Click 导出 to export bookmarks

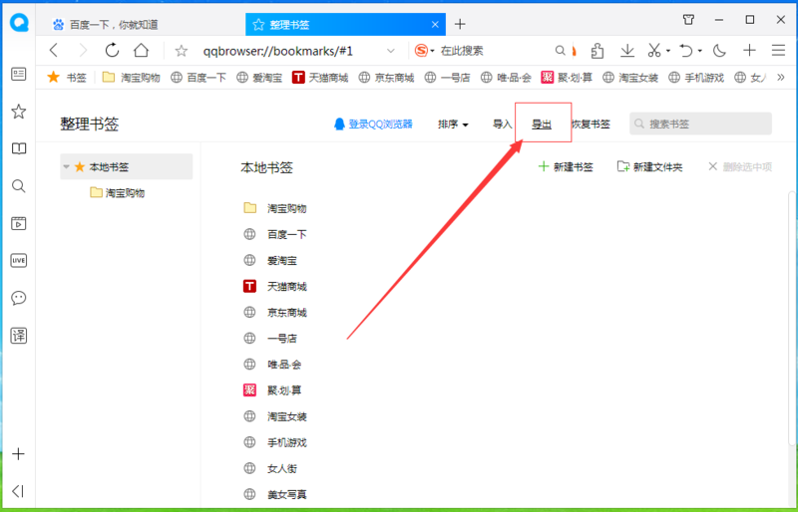[x=542, y=125]
